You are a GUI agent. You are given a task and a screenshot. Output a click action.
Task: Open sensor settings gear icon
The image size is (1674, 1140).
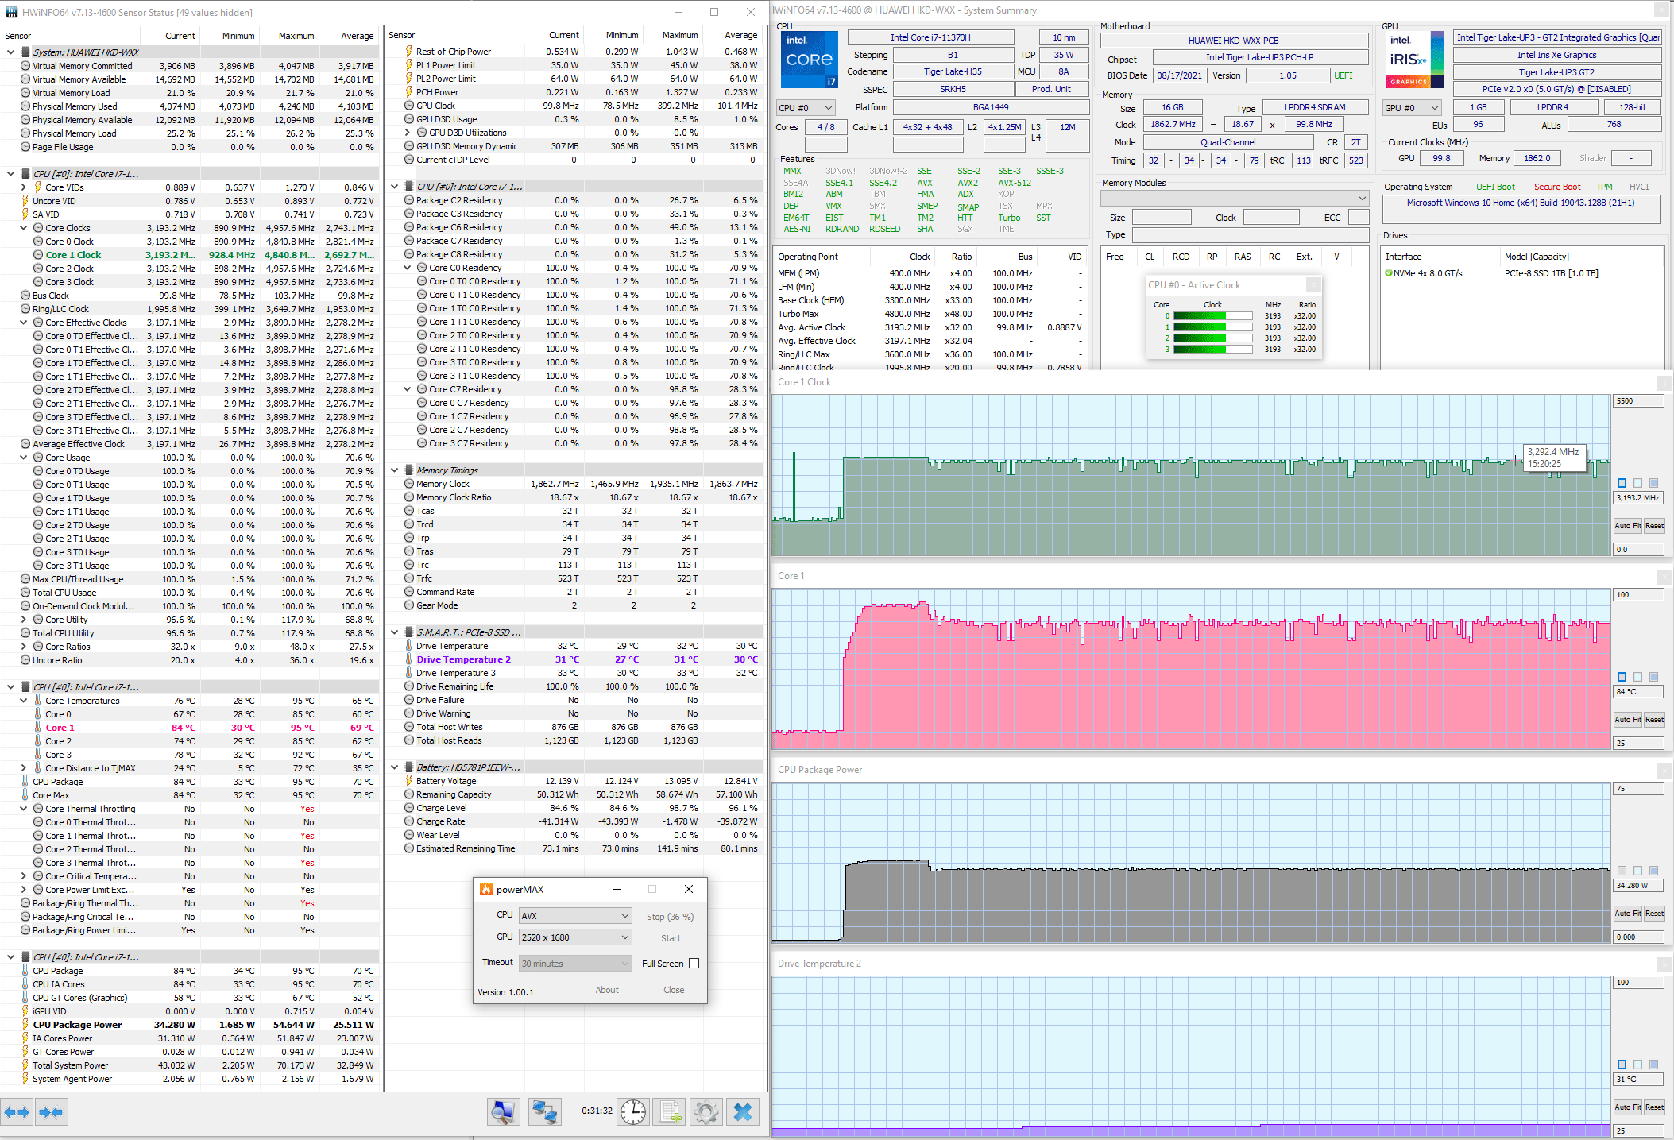click(x=706, y=1112)
